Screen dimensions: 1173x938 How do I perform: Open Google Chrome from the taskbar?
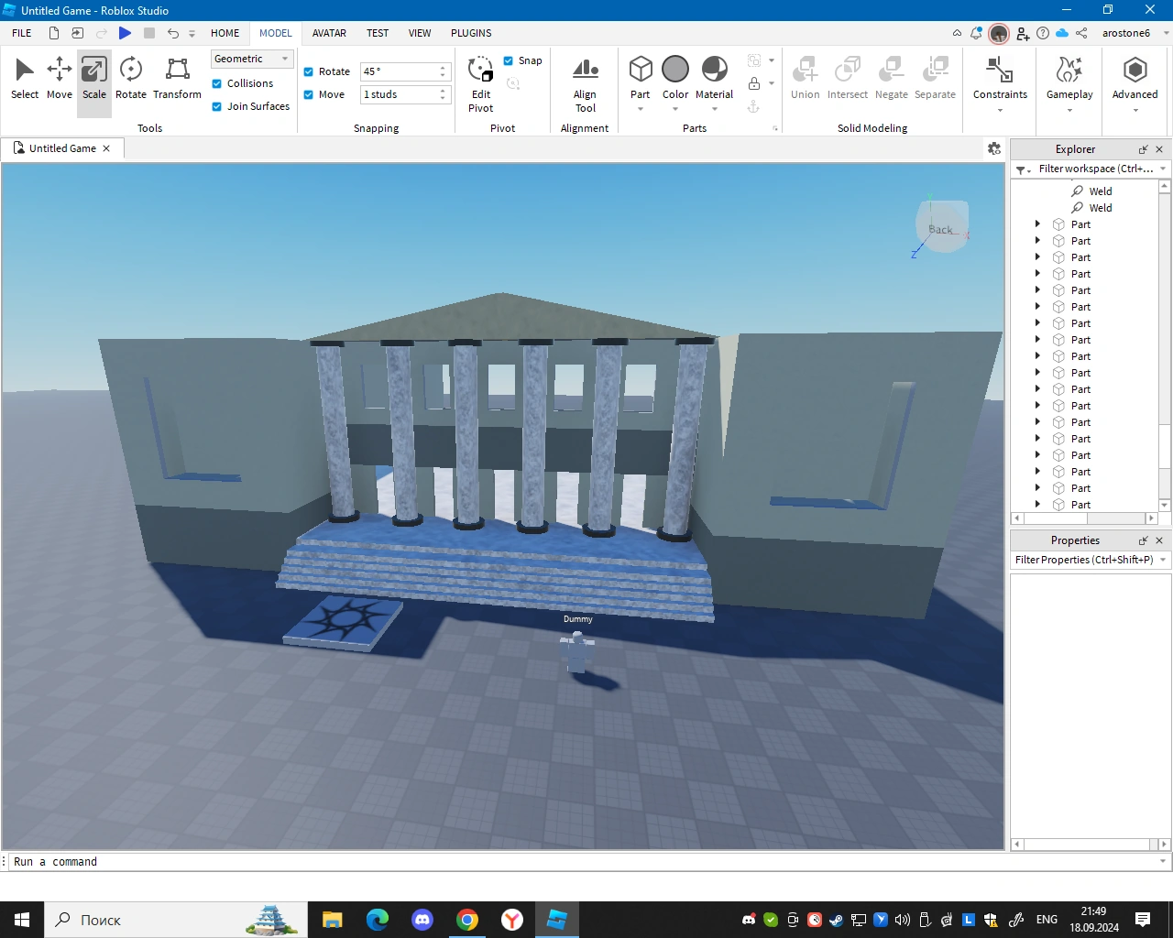[467, 920]
